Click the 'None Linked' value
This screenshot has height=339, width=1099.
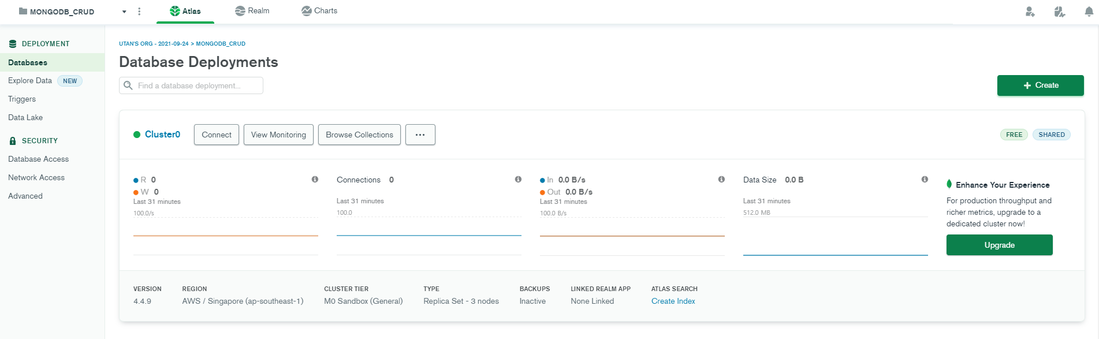(x=592, y=301)
